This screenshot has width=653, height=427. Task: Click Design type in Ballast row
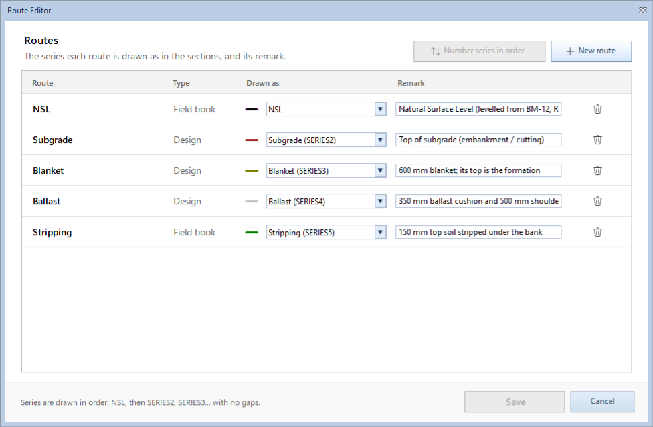(187, 201)
